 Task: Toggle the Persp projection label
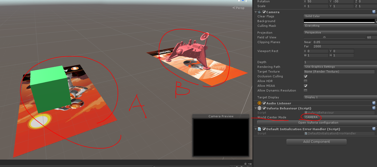[238, 8]
